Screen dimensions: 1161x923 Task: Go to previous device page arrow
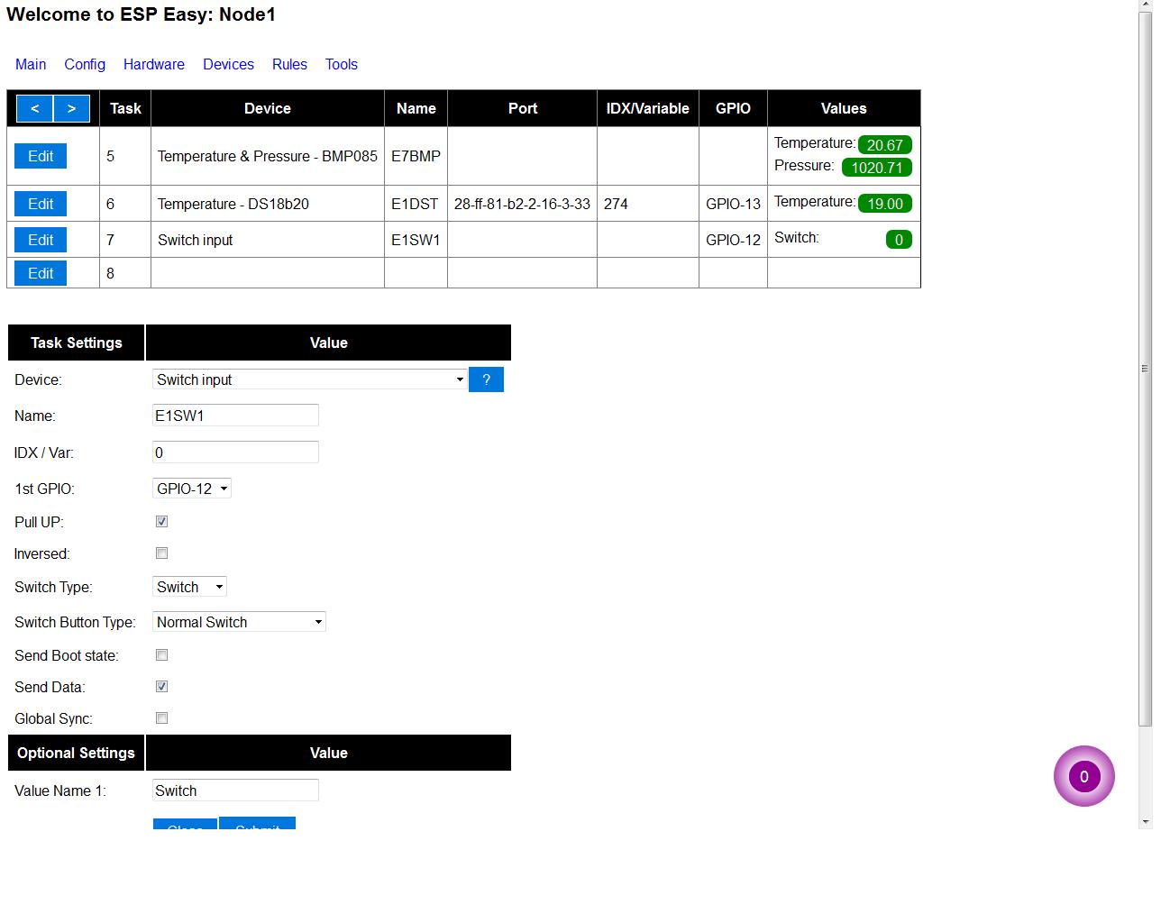[x=35, y=108]
